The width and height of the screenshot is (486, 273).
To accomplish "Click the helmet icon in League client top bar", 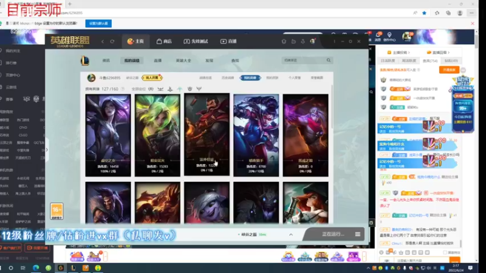I will coord(284,41).
